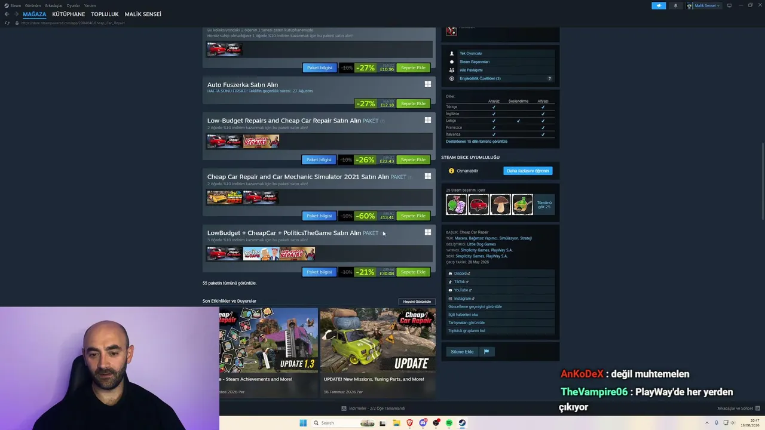Click the yellow Steam Deck playable info icon
The height and width of the screenshot is (430, 765).
[x=451, y=171]
